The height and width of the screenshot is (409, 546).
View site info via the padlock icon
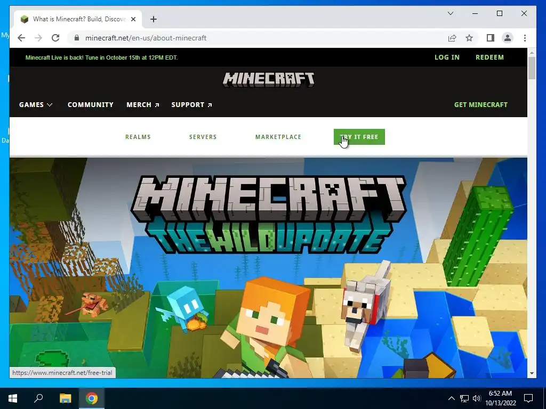[x=77, y=38]
